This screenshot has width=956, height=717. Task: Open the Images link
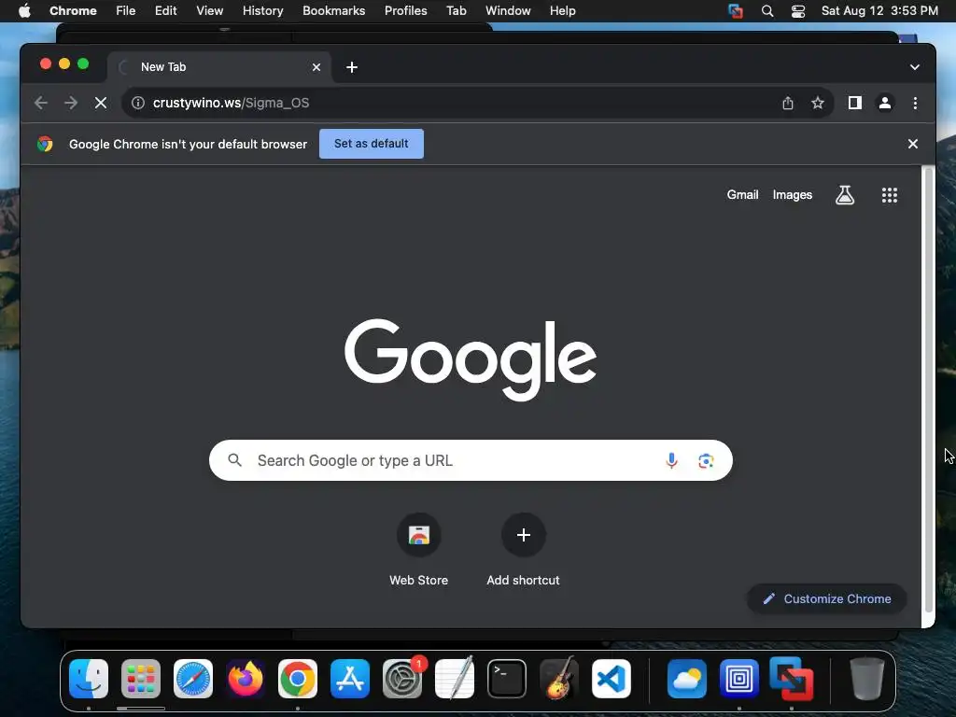[x=792, y=195]
